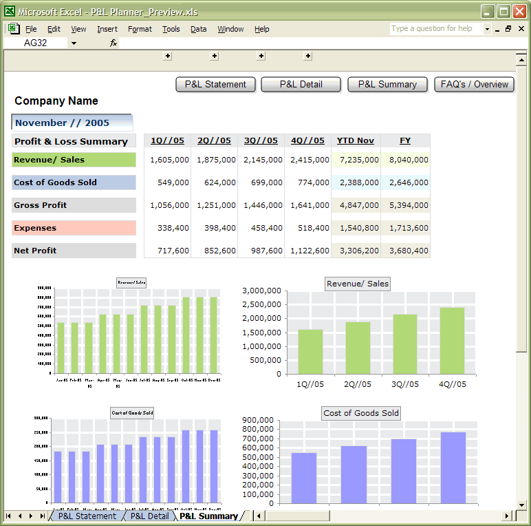
Task: Open the Tools menu
Action: tap(171, 29)
